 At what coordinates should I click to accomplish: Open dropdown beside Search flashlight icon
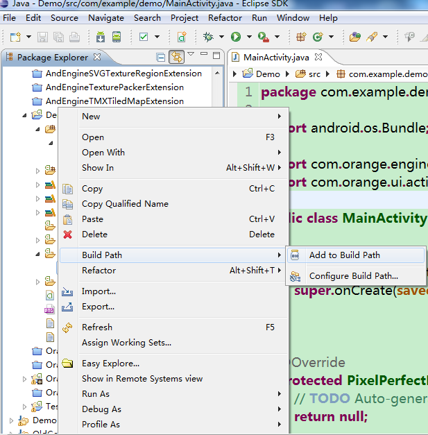tap(385, 37)
